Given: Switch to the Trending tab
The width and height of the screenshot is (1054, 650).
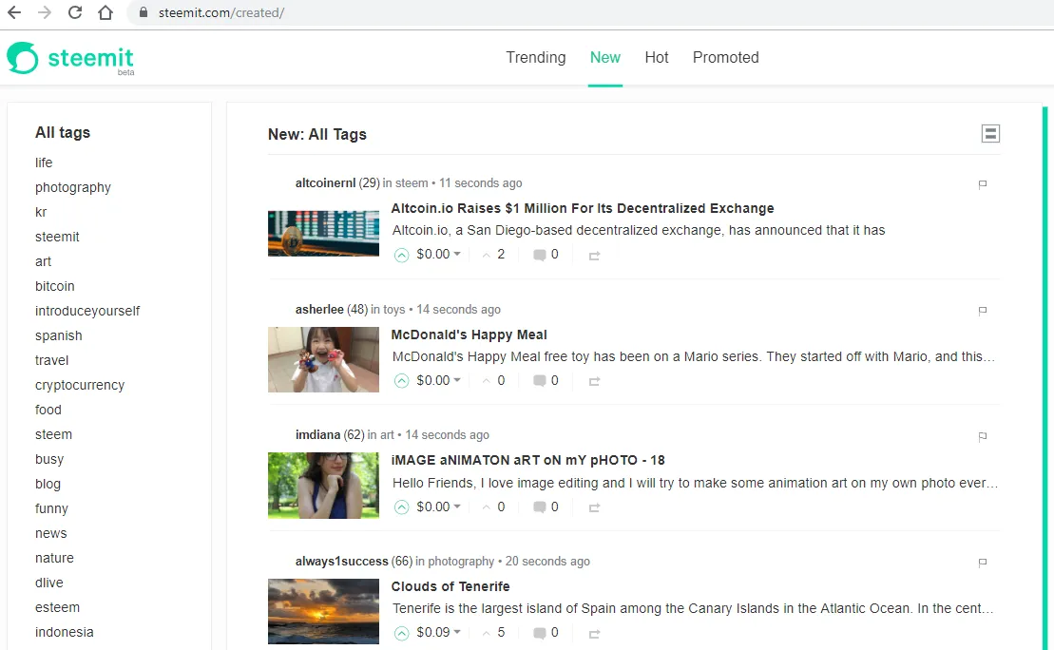Looking at the screenshot, I should pyautogui.click(x=536, y=58).
